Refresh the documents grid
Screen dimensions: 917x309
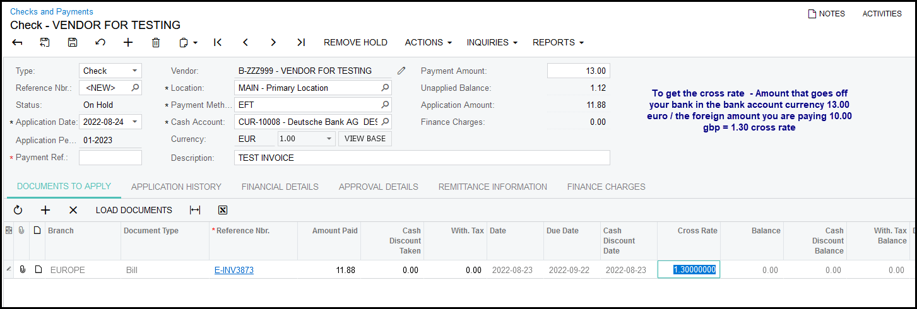[x=18, y=210]
